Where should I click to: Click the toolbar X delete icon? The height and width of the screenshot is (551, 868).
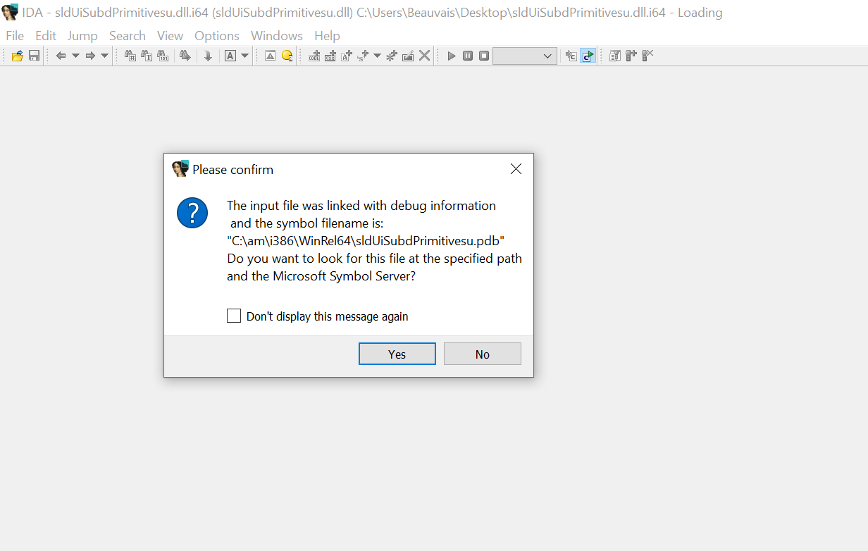(424, 56)
